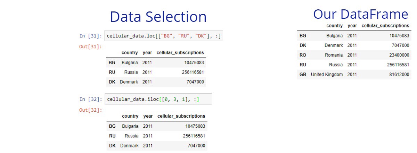Click year header in Our DataFrame table
Screen dimensions: 417x153
pos(352,26)
